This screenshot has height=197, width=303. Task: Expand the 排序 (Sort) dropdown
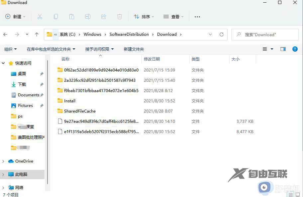[x=144, y=17]
